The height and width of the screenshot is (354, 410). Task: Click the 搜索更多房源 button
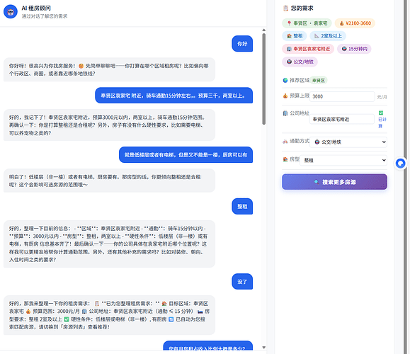334,182
